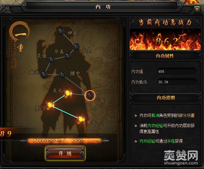Click the 862 total combat power display
The height and width of the screenshot is (169, 204).
coord(165,40)
